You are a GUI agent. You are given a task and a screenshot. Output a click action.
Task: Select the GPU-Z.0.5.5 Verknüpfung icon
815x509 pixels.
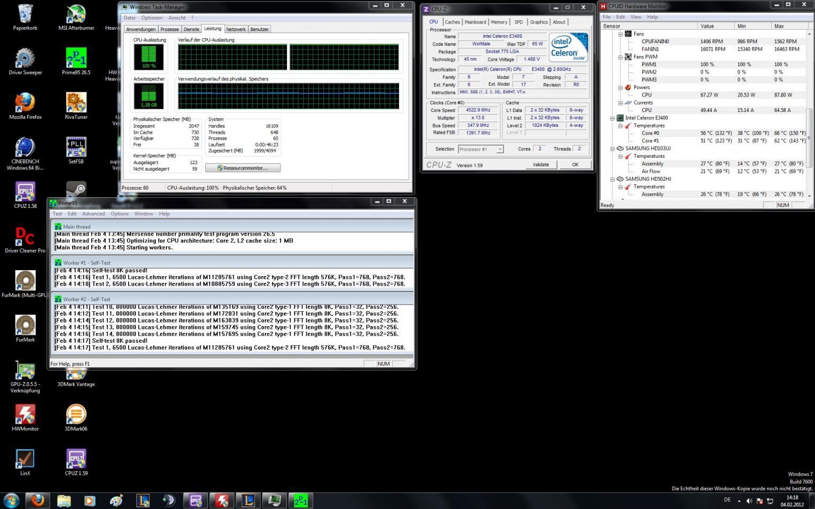tap(25, 377)
